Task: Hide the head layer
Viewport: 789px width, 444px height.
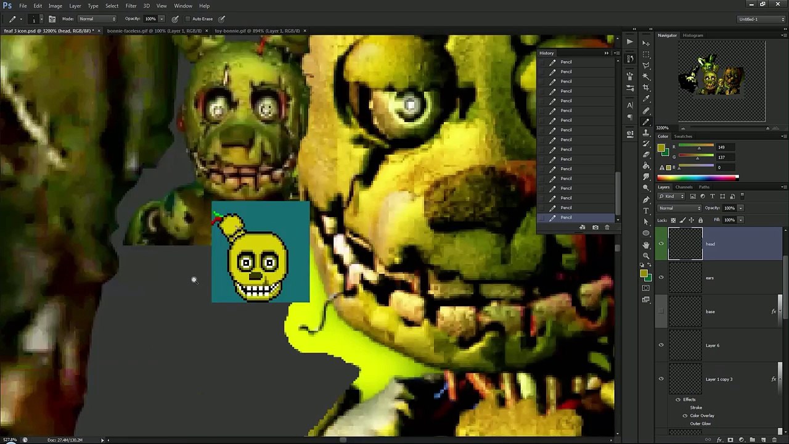Action: 661,244
